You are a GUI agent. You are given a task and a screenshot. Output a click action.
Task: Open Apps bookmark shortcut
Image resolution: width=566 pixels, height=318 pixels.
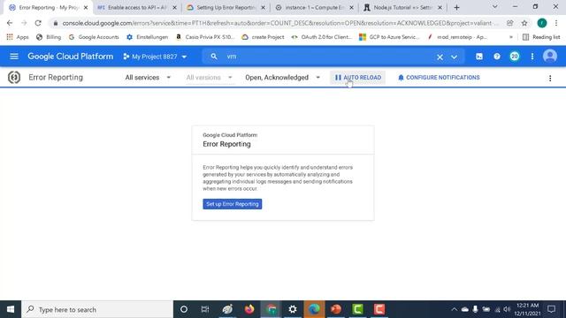(18, 37)
